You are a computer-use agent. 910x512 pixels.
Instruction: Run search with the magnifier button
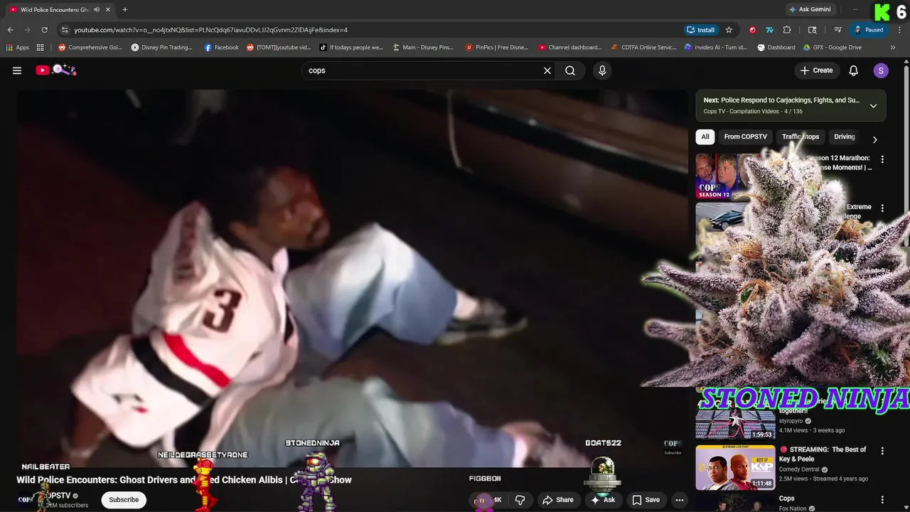point(570,70)
